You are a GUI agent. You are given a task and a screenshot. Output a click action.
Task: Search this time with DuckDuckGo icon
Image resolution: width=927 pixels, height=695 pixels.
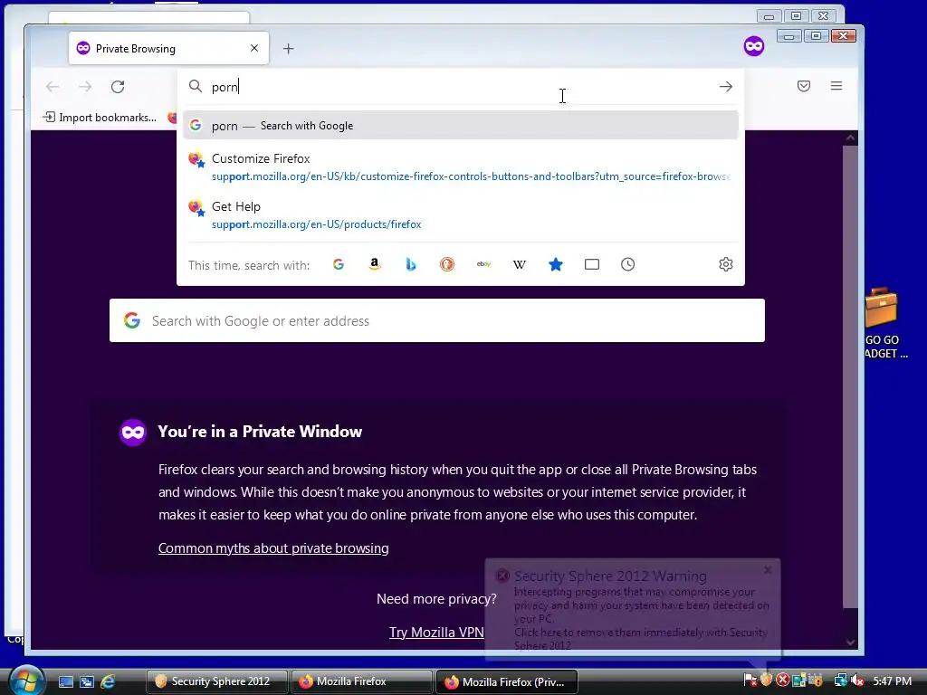point(447,265)
